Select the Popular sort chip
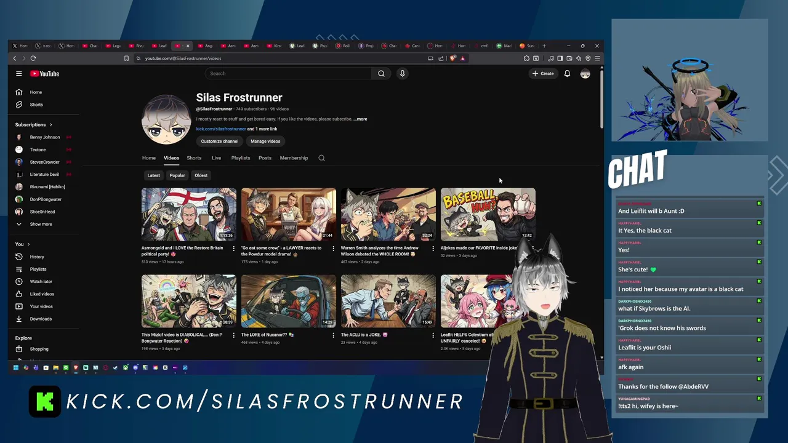Screen dimensions: 788x443 177,175
